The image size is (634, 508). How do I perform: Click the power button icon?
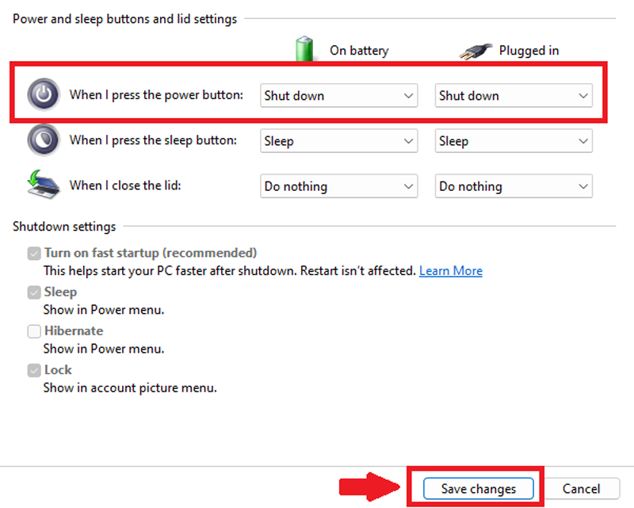[x=44, y=95]
